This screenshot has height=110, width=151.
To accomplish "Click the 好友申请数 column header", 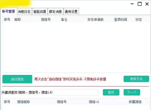I will 95,20.
